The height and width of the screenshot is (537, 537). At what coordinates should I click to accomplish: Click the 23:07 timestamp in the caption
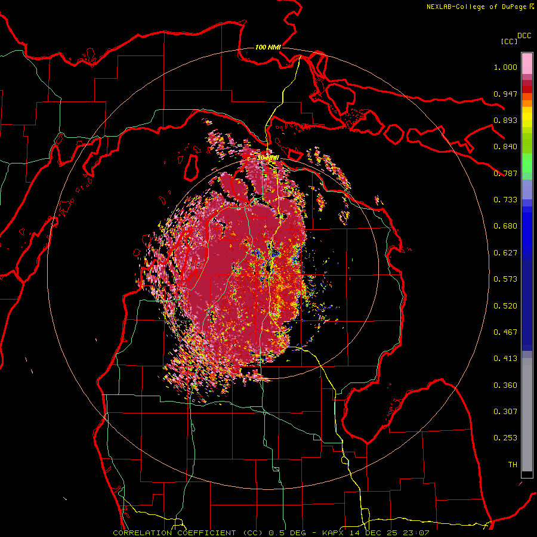coord(416,533)
